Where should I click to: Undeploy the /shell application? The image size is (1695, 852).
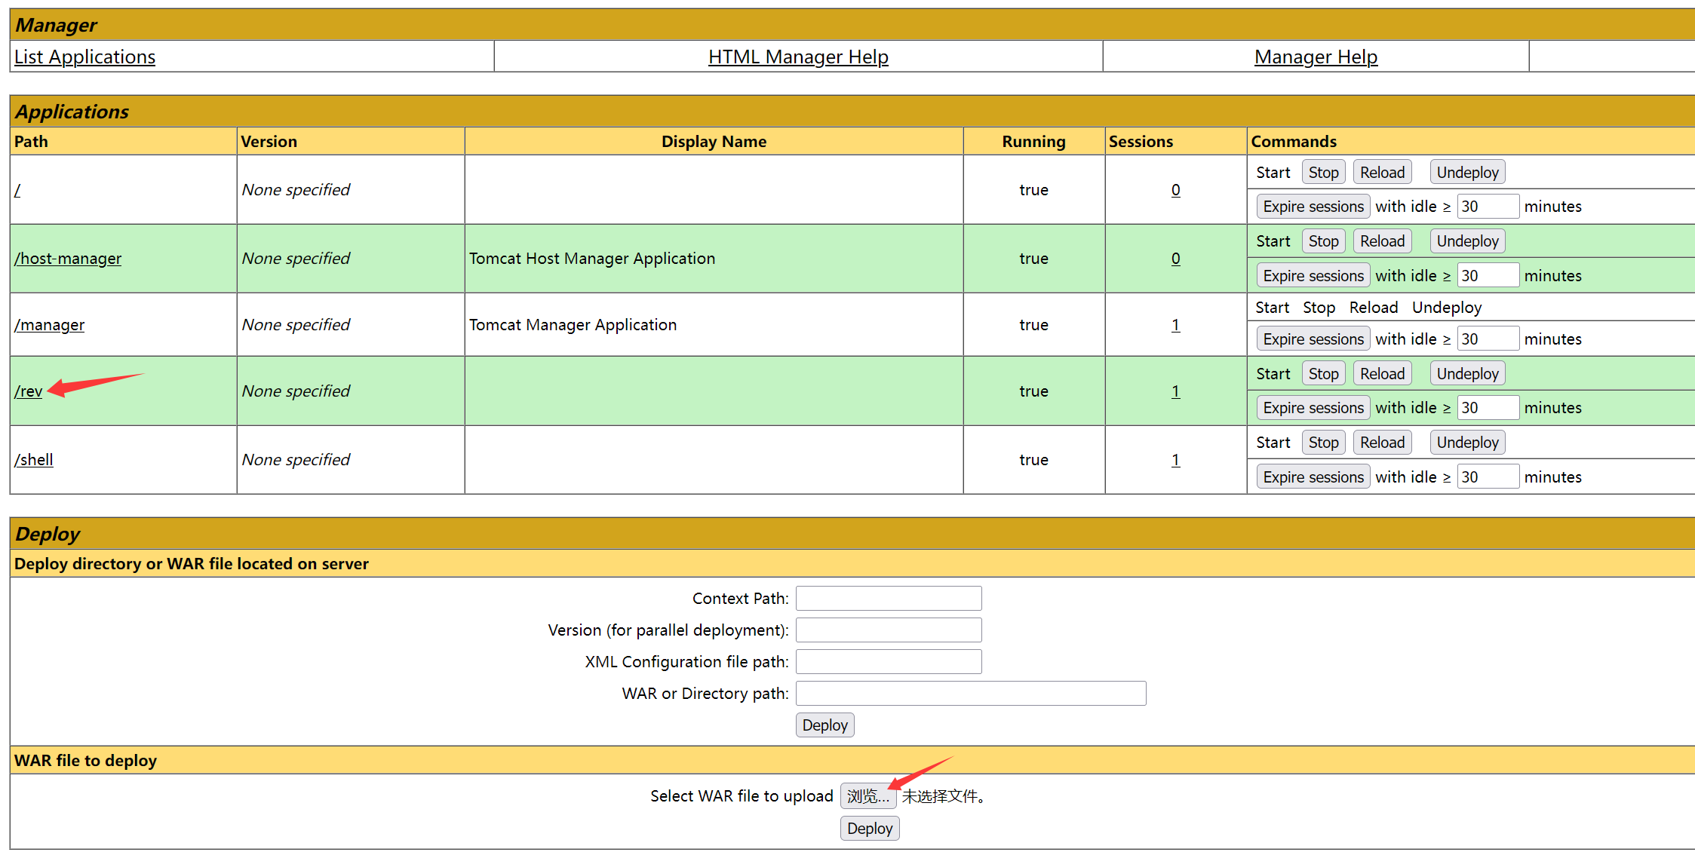coord(1467,443)
